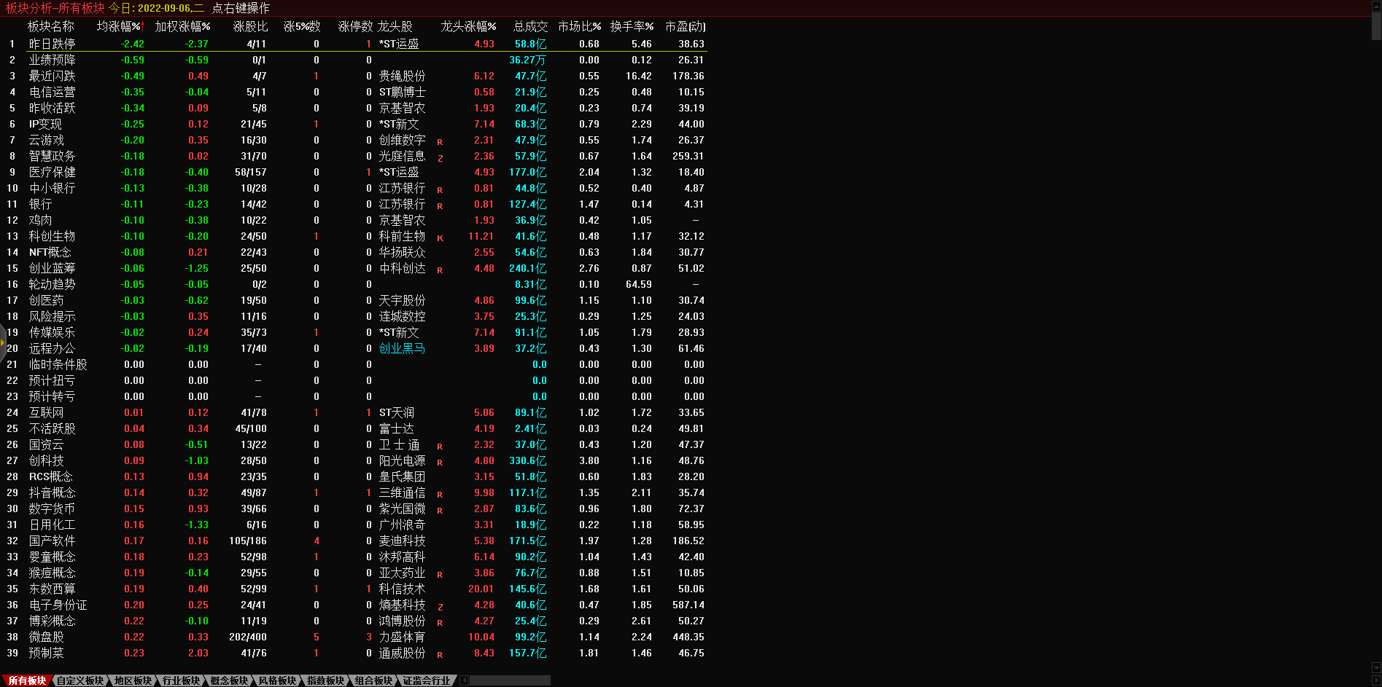
Task: Click the K marker beside 科前生物
Action: tap(440, 238)
